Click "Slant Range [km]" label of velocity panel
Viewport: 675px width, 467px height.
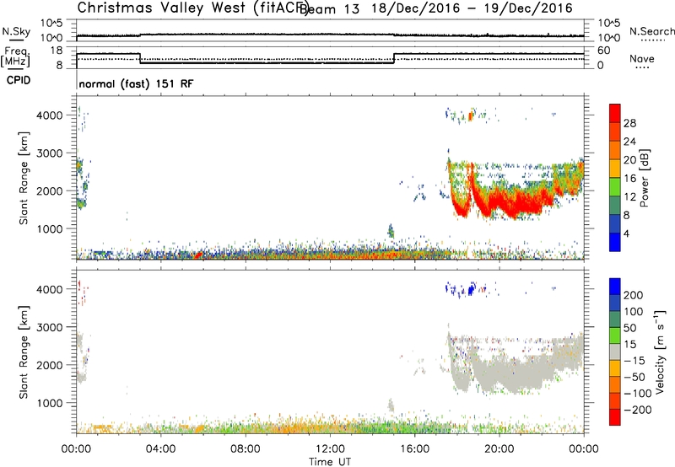click(x=24, y=352)
